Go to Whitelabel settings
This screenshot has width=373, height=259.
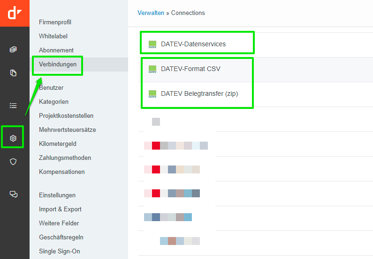click(x=53, y=36)
